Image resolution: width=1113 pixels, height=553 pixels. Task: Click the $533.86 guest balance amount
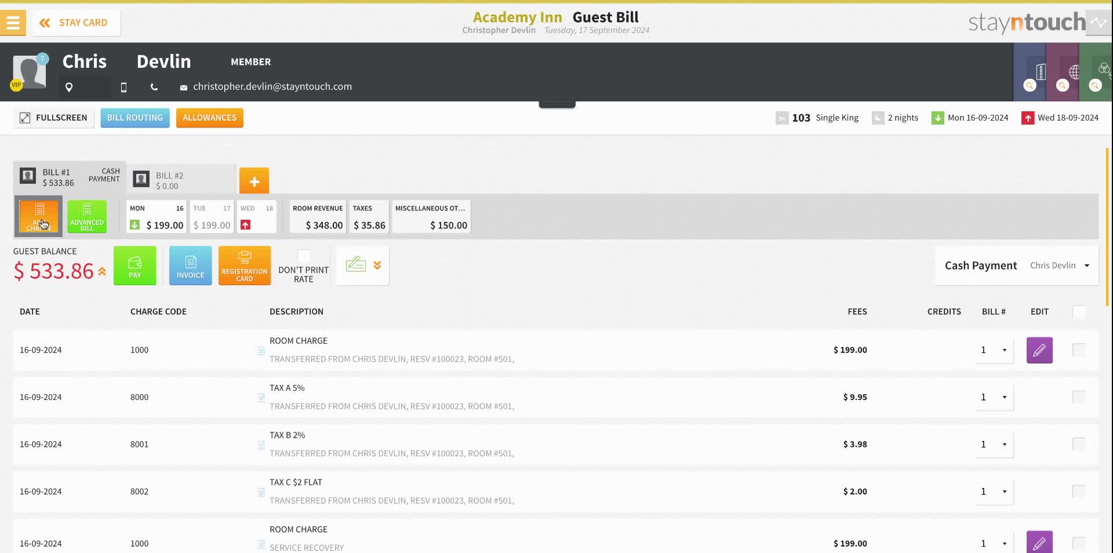click(53, 271)
